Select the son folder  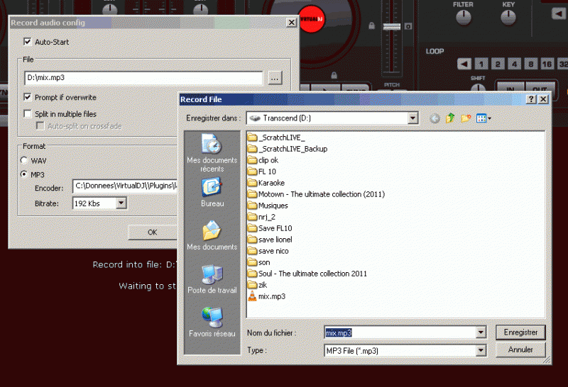tap(259, 262)
